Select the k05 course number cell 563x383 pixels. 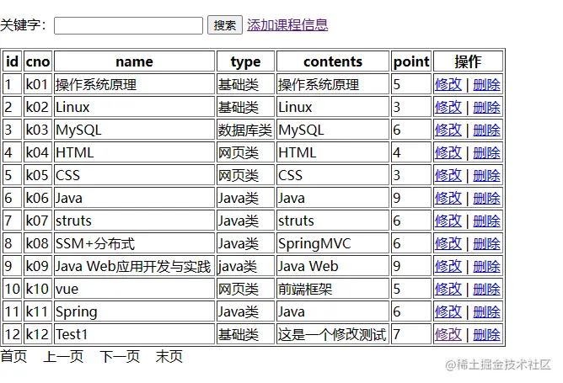[38, 175]
